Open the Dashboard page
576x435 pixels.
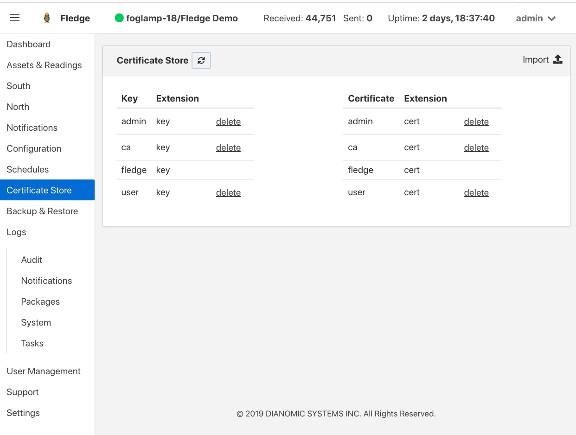[x=28, y=44]
